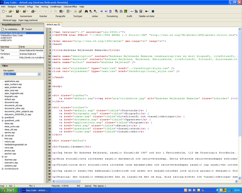Click the editor horizontal scrollbar right arrow
Viewport: 242px width, 193px height.
(236, 181)
